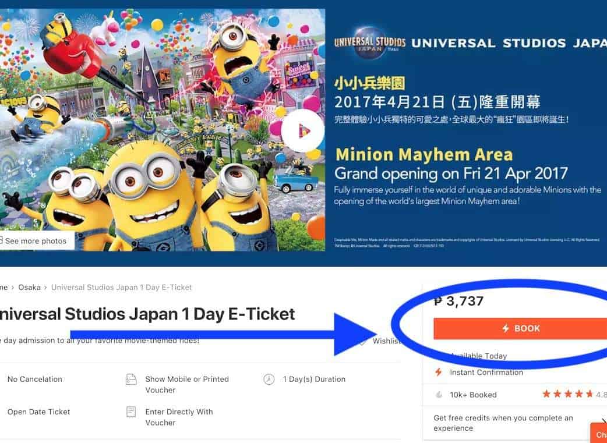Viewport: 607px width, 443px height.
Task: Expand the free credits info chevron
Action: [604, 421]
